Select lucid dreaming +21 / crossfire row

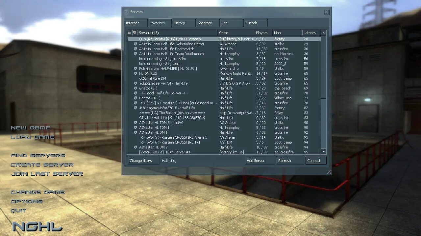[224, 59]
